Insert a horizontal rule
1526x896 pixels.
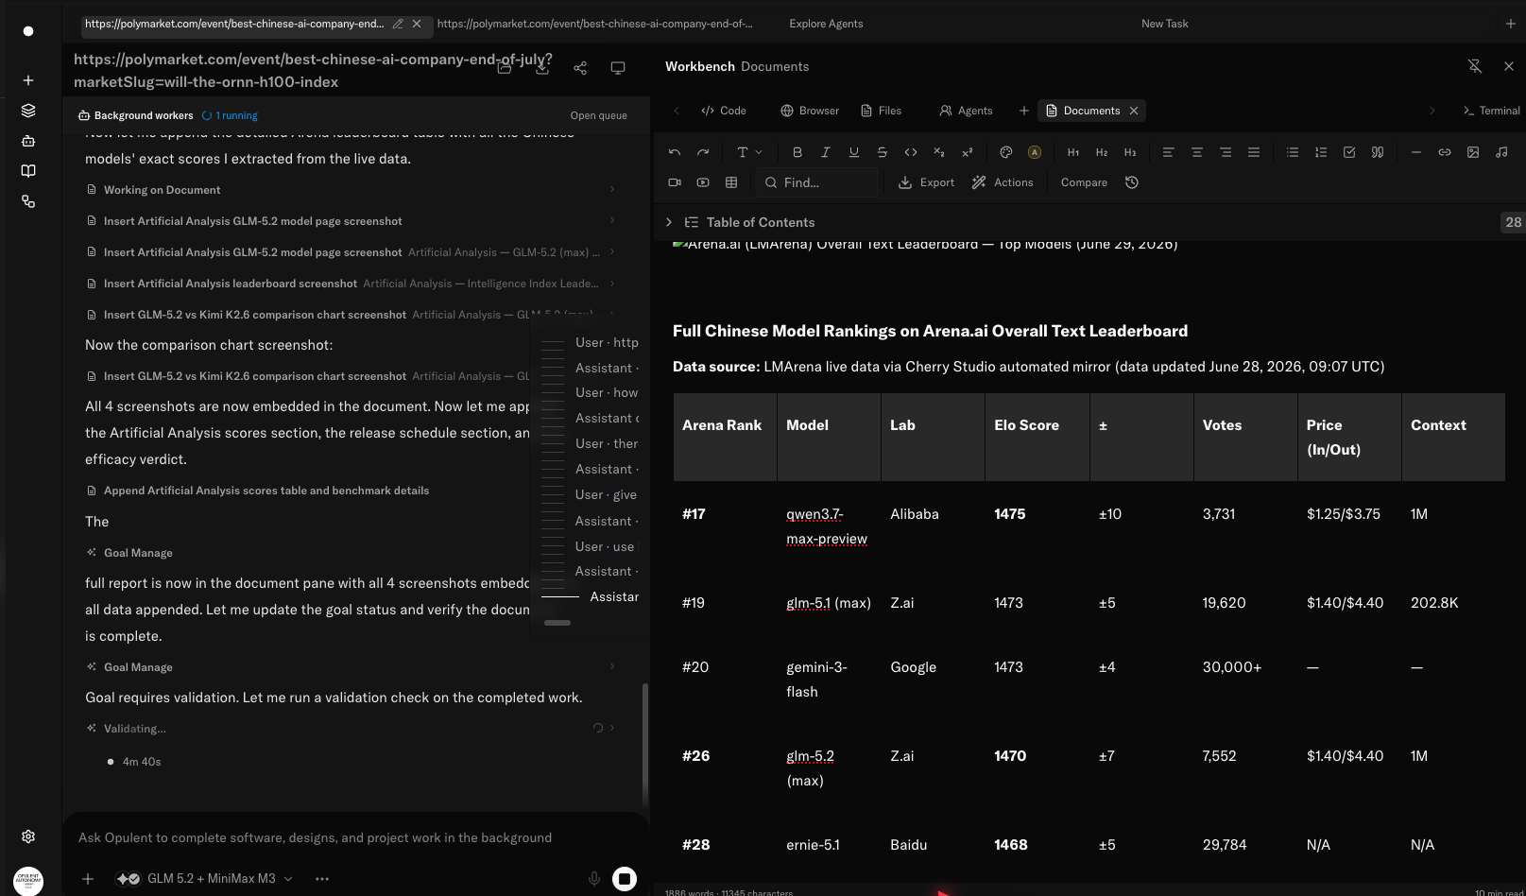1416,152
